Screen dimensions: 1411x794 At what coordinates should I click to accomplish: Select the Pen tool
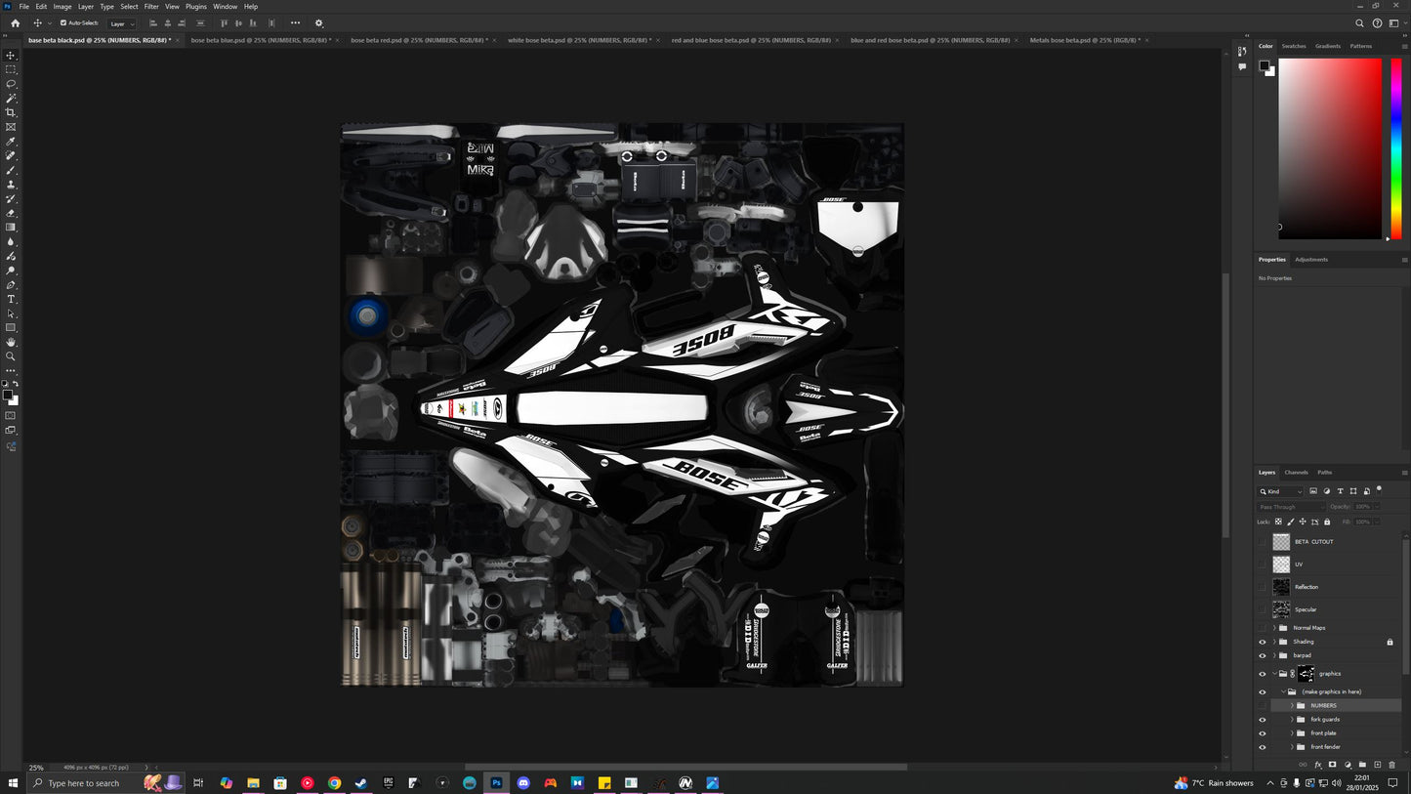click(x=11, y=285)
